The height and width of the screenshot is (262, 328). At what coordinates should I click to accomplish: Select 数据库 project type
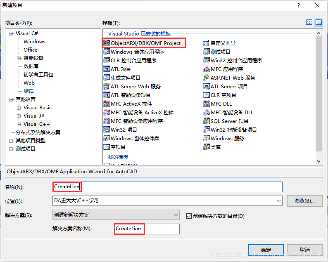coord(31,66)
